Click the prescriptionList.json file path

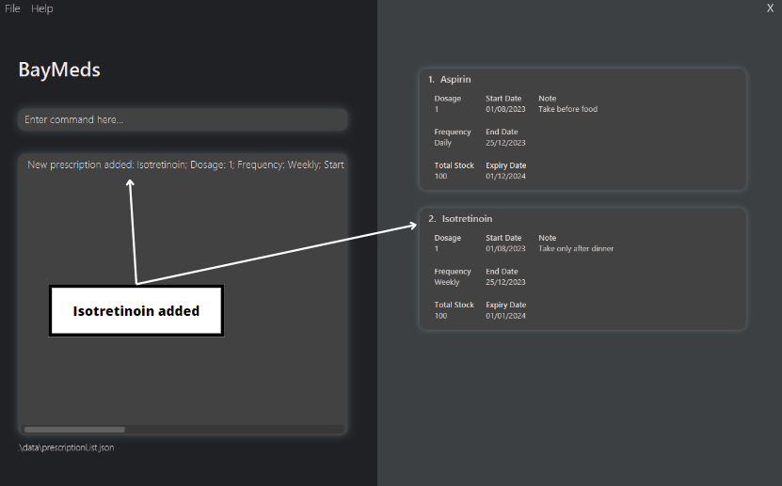point(66,447)
